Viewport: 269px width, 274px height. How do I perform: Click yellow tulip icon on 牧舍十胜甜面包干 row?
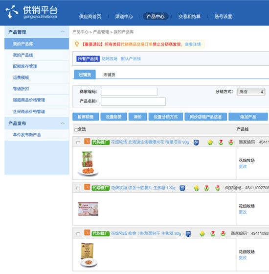click(x=202, y=234)
